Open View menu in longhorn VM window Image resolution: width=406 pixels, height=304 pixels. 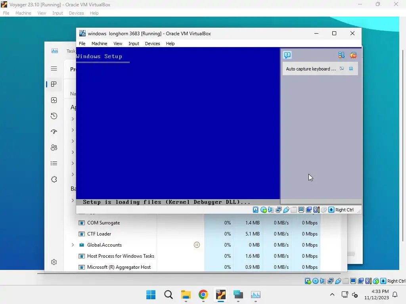click(118, 44)
